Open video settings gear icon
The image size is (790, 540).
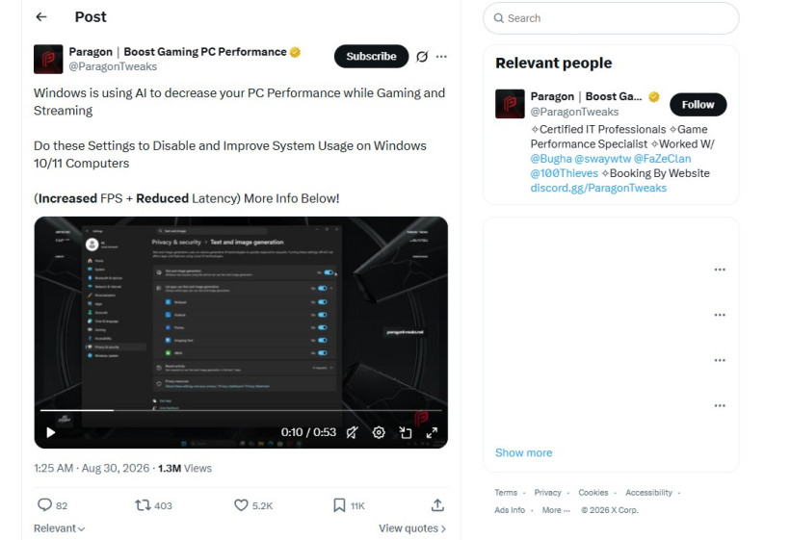pos(379,432)
